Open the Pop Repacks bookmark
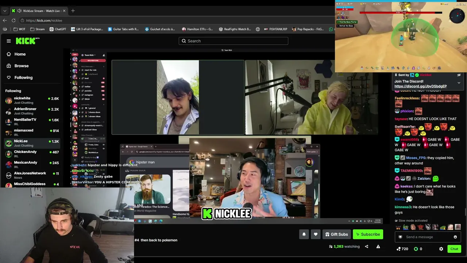The width and height of the screenshot is (467, 263). (308, 29)
